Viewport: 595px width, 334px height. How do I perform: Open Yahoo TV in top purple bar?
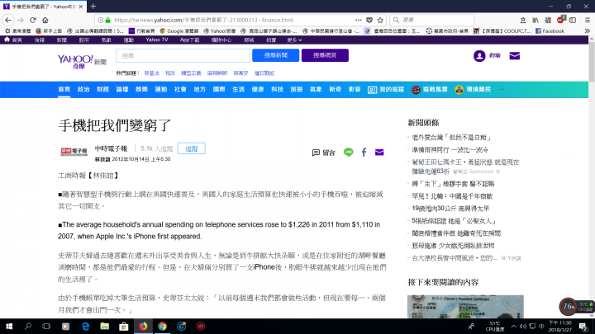click(157, 40)
